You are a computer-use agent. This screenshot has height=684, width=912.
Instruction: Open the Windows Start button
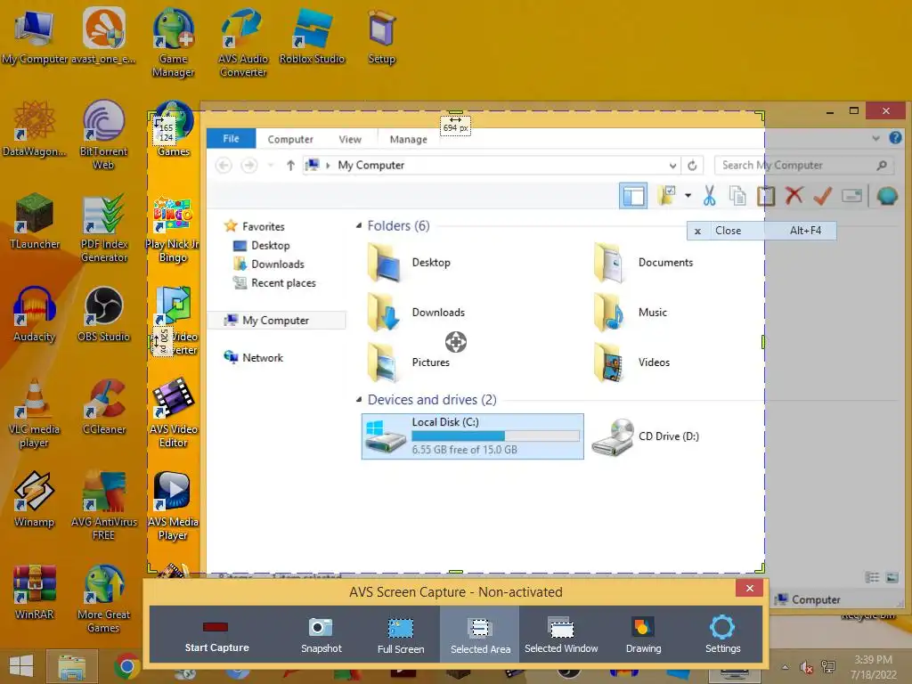coord(21,666)
